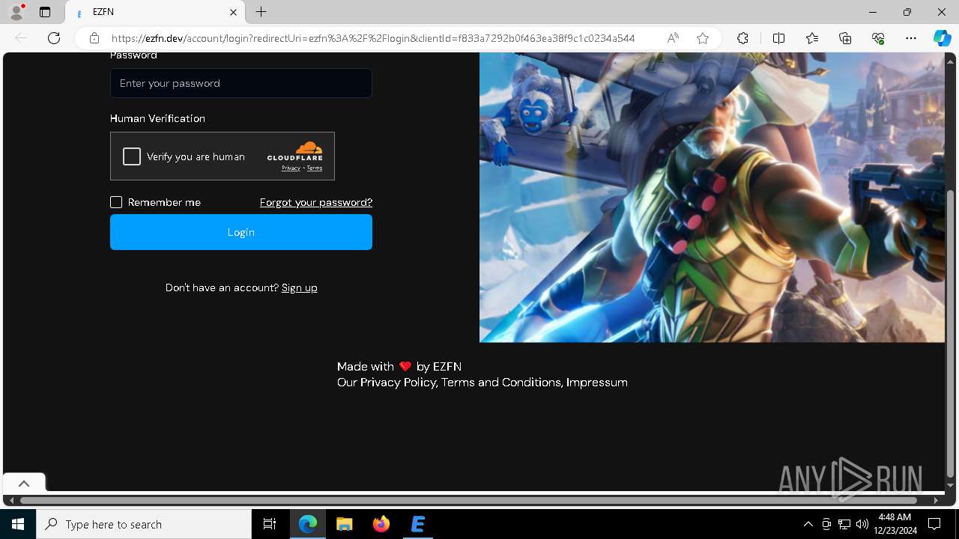Switch to the EZFN tab
The width and height of the screenshot is (959, 539).
[x=155, y=12]
